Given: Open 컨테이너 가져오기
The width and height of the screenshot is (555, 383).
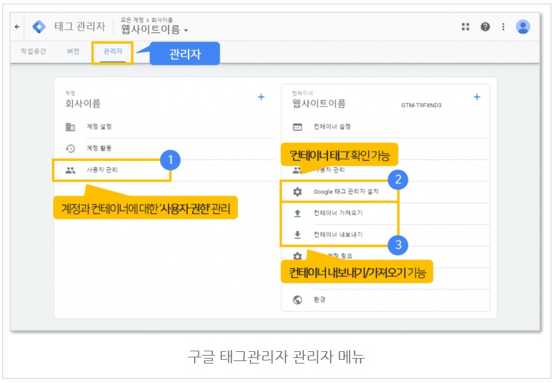Looking at the screenshot, I should pos(338,213).
